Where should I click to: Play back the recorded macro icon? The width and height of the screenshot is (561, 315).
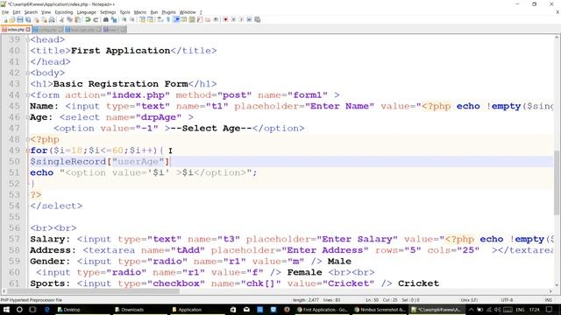241,19
